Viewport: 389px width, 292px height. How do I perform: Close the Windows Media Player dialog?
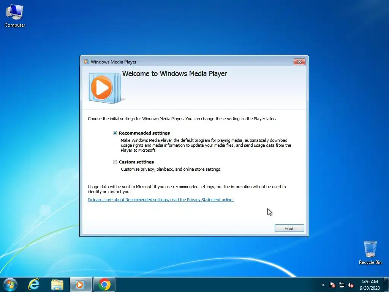tap(299, 62)
